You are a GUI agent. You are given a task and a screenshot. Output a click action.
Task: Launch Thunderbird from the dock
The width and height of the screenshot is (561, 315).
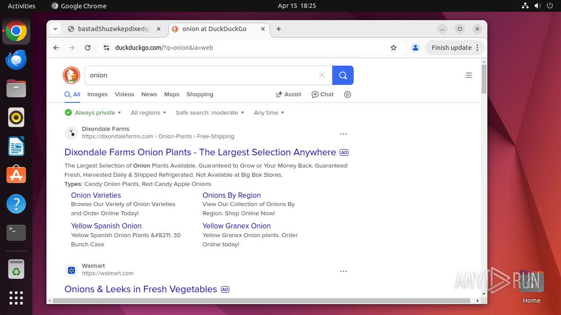point(16,60)
